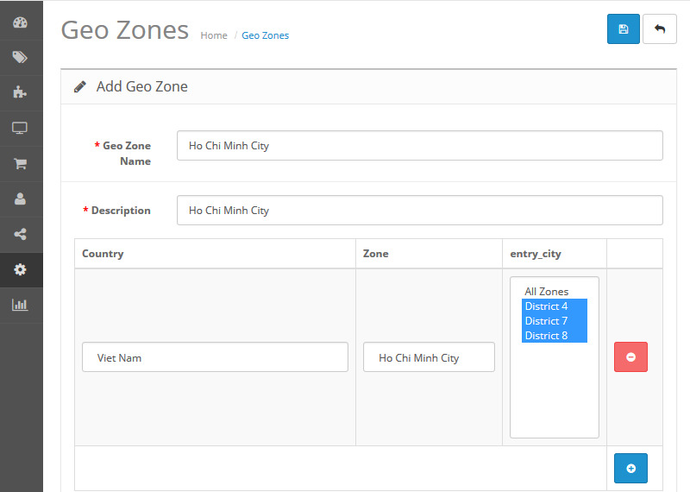The height and width of the screenshot is (492, 690).
Task: Open the Marketing share icon
Action: click(20, 234)
